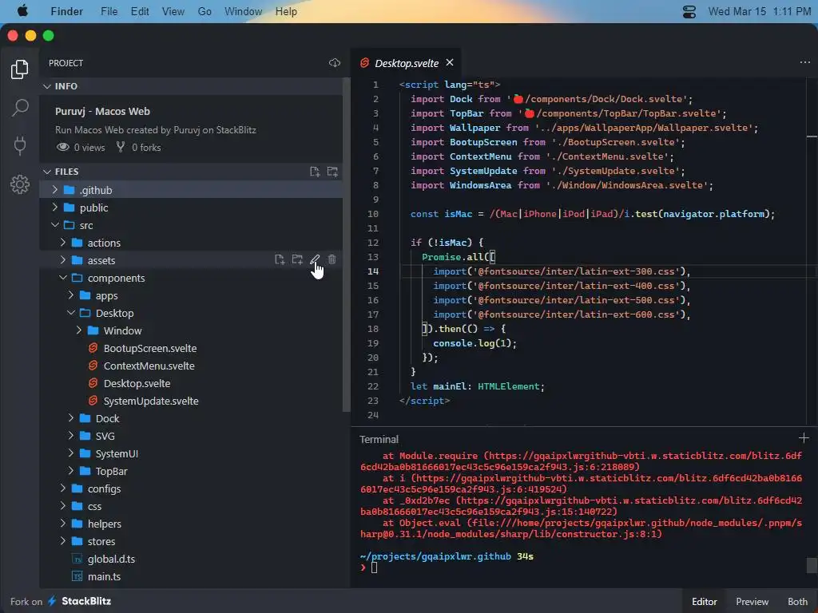This screenshot has height=613, width=818.
Task: Expand the stores folder
Action: tap(62, 541)
